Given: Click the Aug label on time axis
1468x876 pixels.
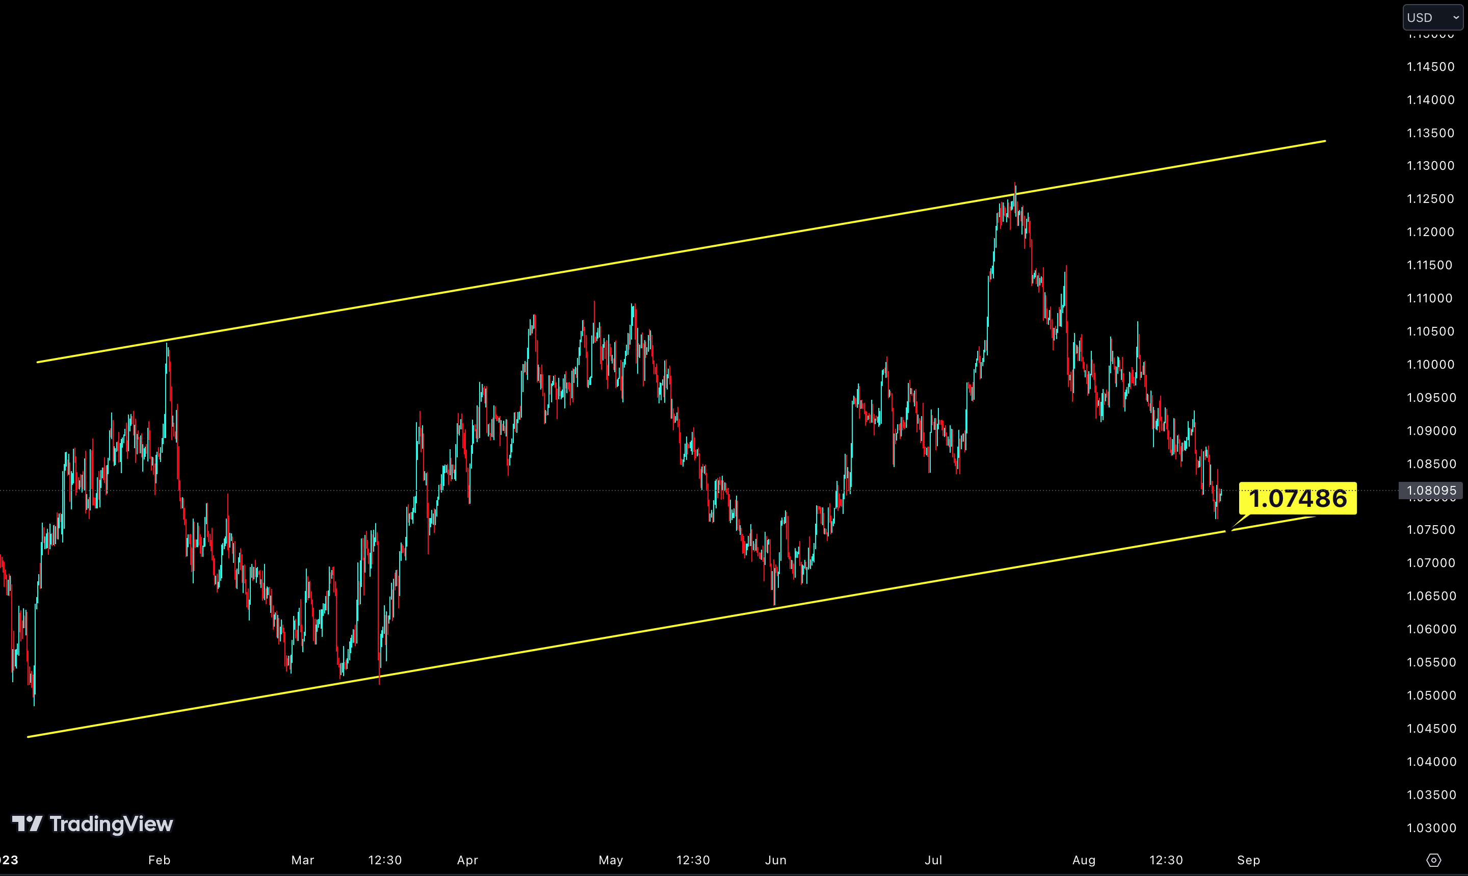Looking at the screenshot, I should click(1084, 860).
